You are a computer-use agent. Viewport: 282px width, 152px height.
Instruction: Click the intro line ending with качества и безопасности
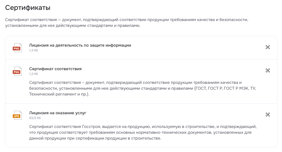tap(126, 20)
